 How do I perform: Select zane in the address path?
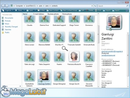(47, 6)
